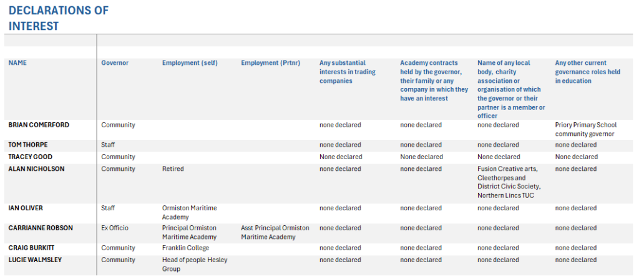Select the Ex Officio governor type cell
The width and height of the screenshot is (639, 279).
pyautogui.click(x=115, y=228)
